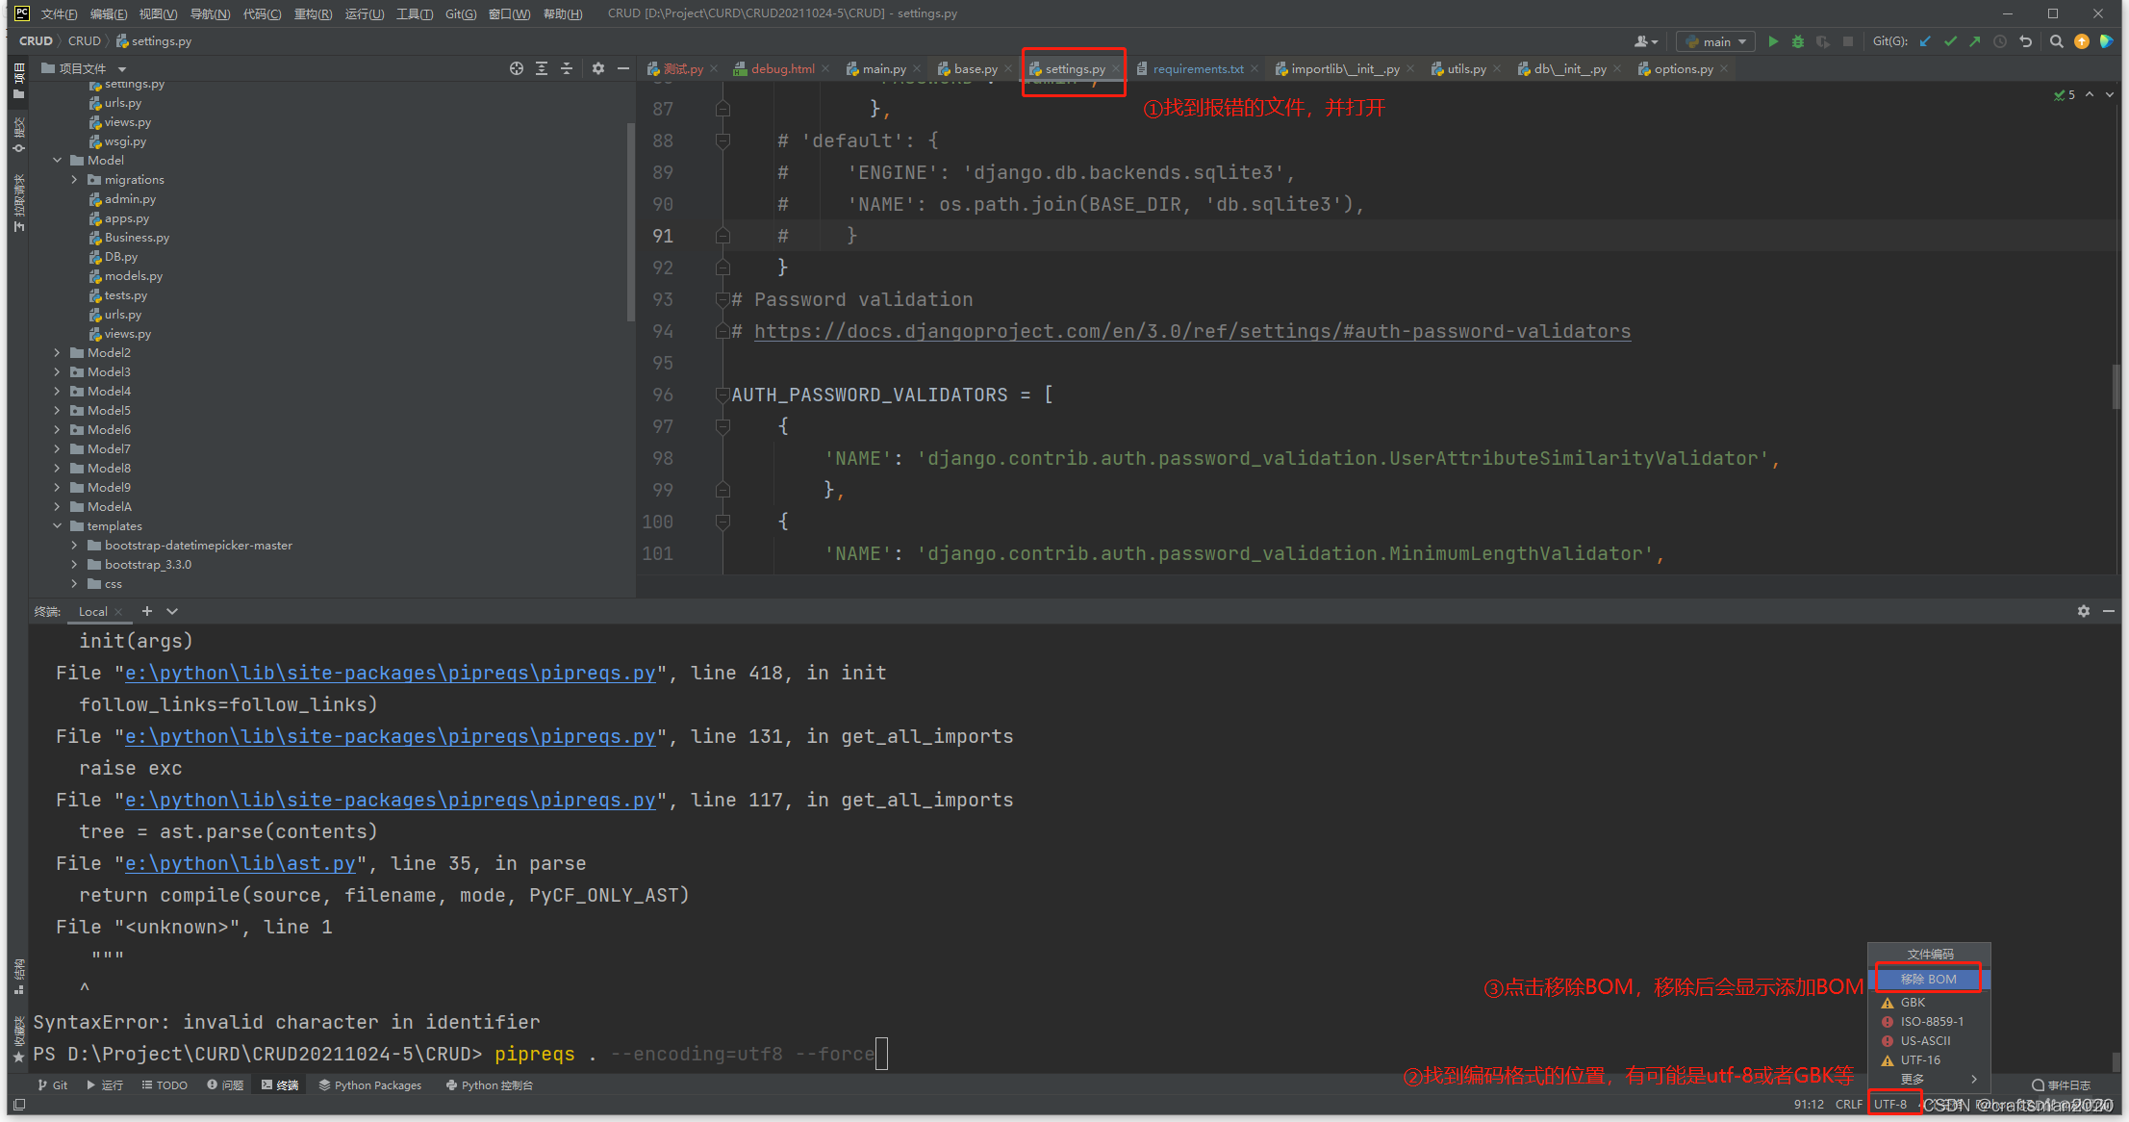Screen dimensions: 2129x1122
Task: Start debugging with the bug icon
Action: tap(1798, 41)
